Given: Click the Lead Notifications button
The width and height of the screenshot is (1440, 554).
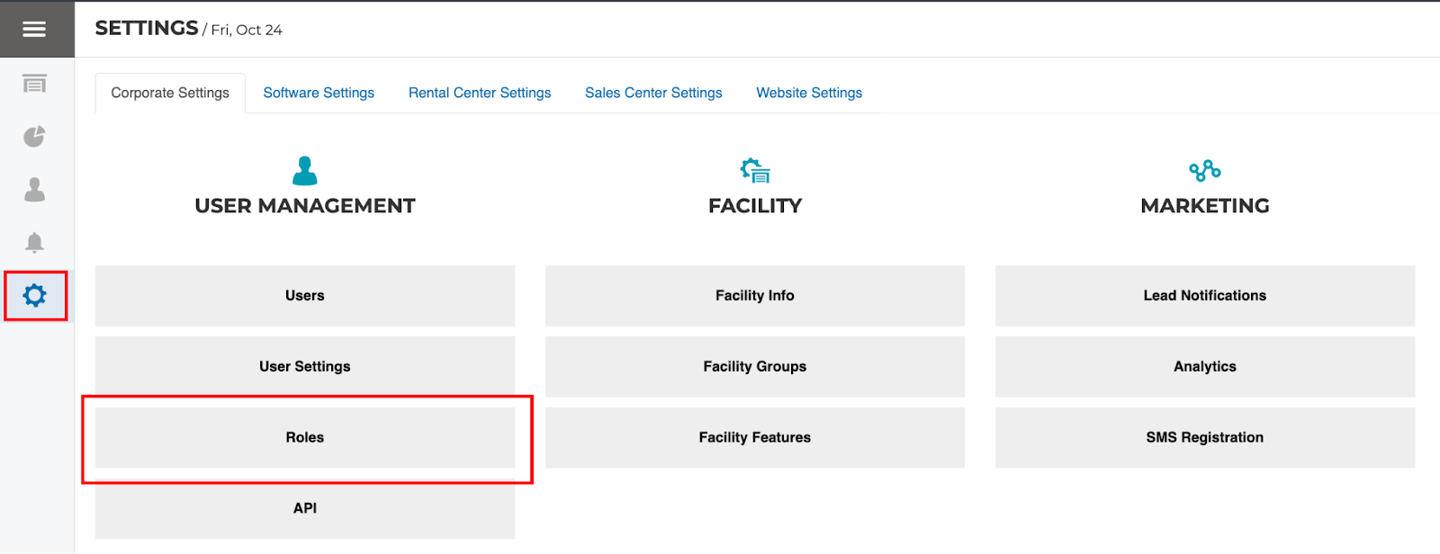Looking at the screenshot, I should coord(1204,296).
